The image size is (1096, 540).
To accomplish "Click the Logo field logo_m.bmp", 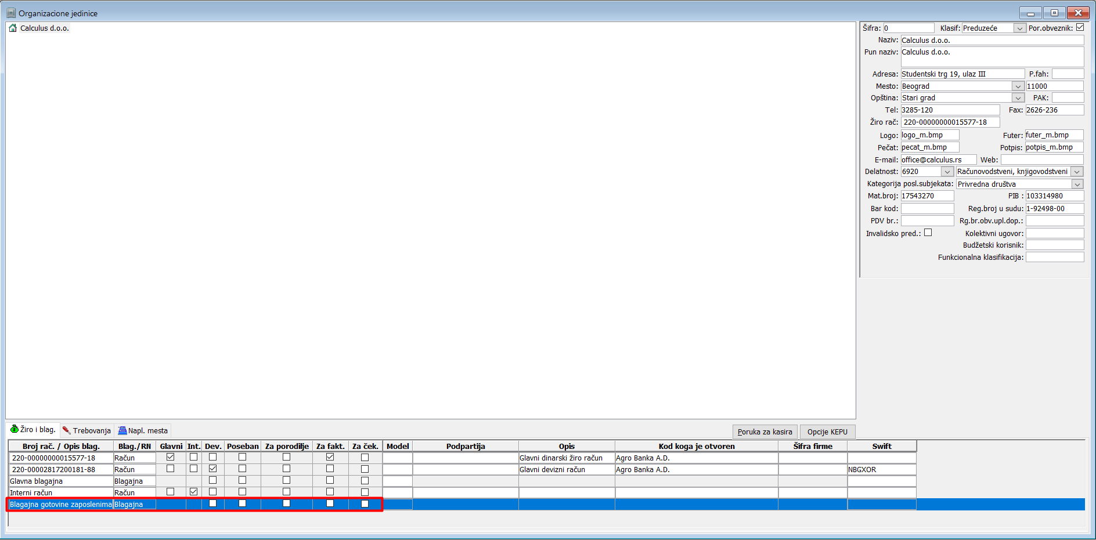I will click(x=930, y=135).
